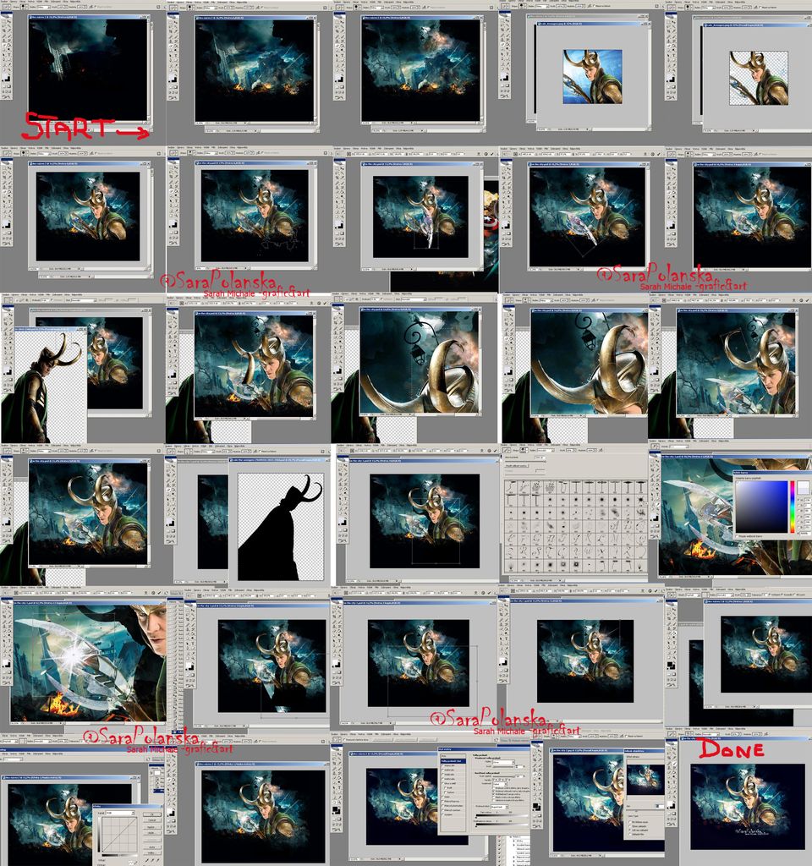Tick the web colors checkbox in color picker
Viewport: 812px width, 866px height.
[737, 536]
